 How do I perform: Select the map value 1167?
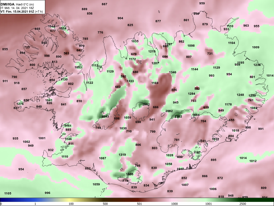(x=197, y=152)
